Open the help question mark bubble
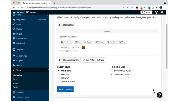179x101 pixels. click(160, 95)
